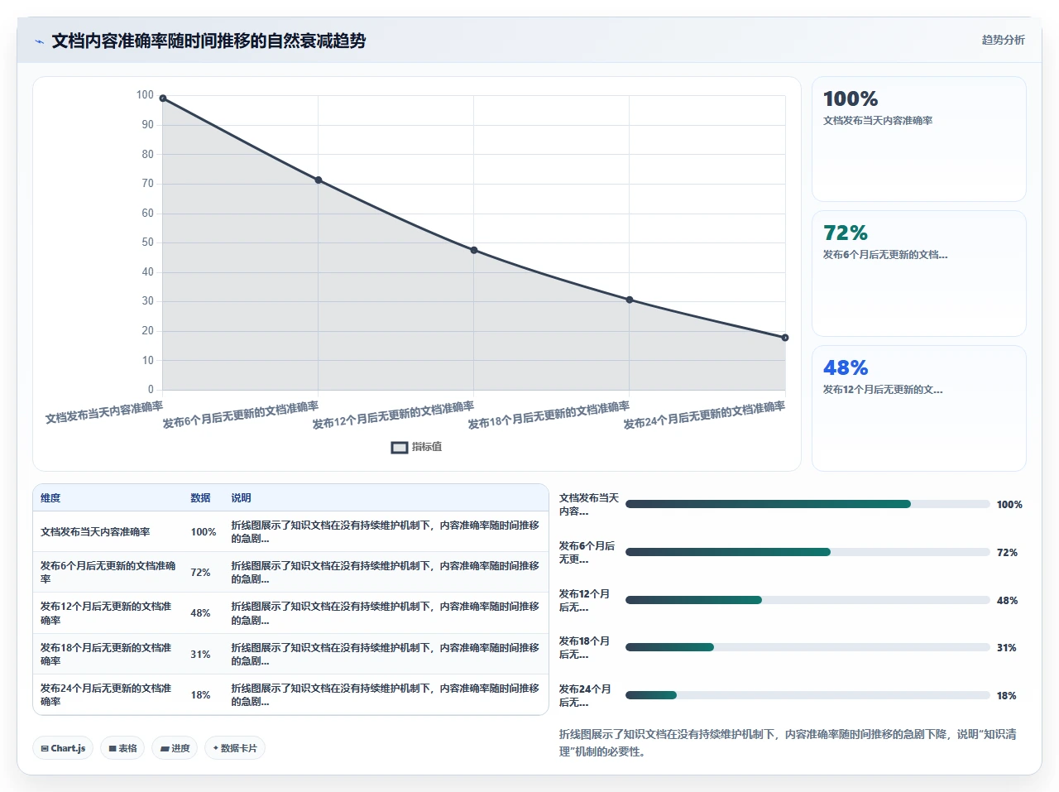Select the 进度 tag chip
Image resolution: width=1059 pixels, height=792 pixels.
[175, 748]
